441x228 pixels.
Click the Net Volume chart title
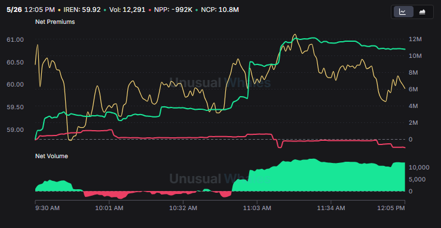(51, 156)
